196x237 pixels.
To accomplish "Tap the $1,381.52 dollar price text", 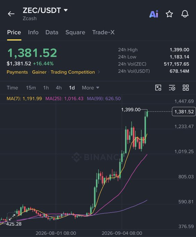I will tap(19, 64).
